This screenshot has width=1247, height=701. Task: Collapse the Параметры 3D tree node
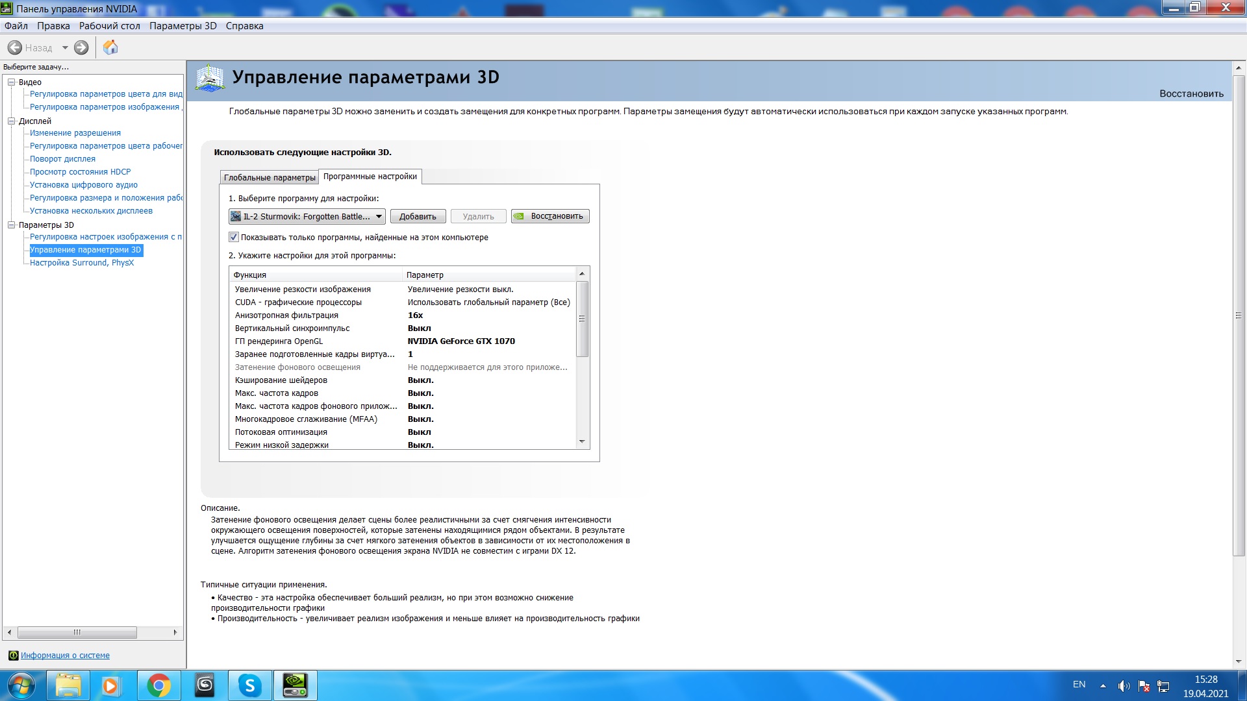pos(11,225)
